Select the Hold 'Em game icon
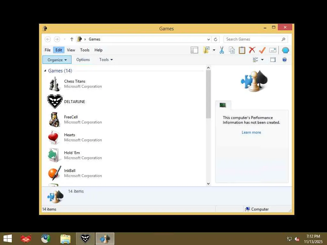The width and height of the screenshot is (327, 245). click(54, 155)
